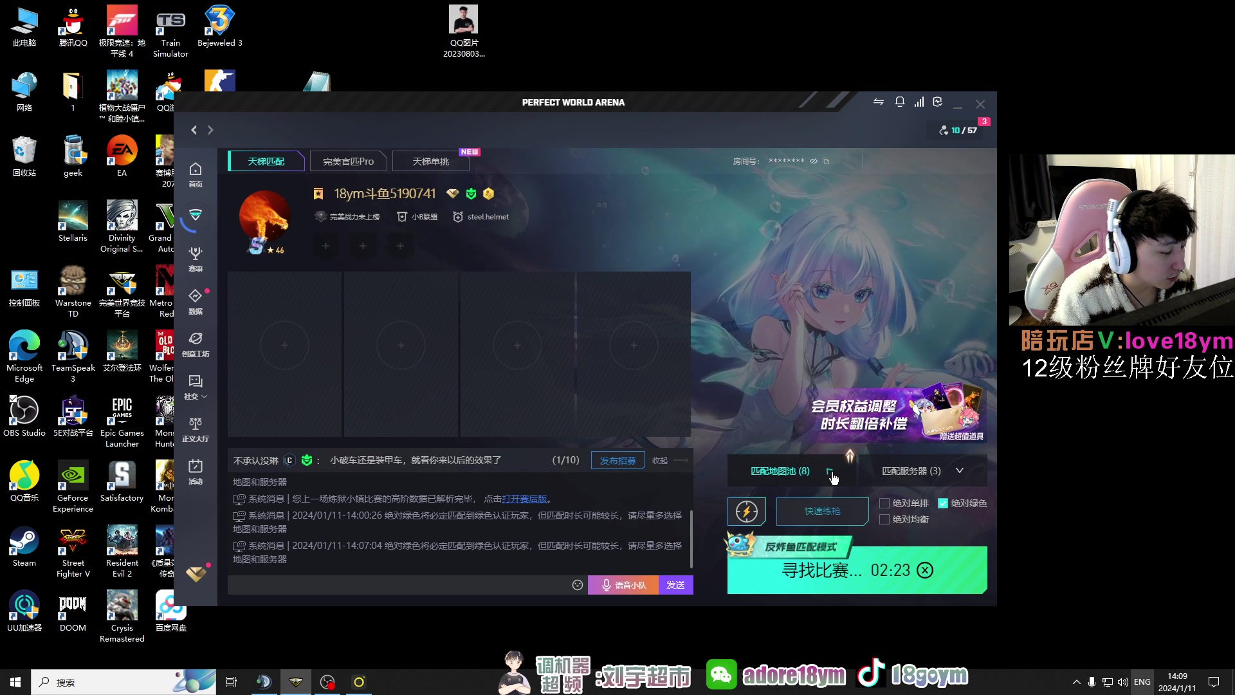Image resolution: width=1235 pixels, height=695 pixels.
Task: Reveal the hidden room number with eye icon
Action: coord(814,162)
